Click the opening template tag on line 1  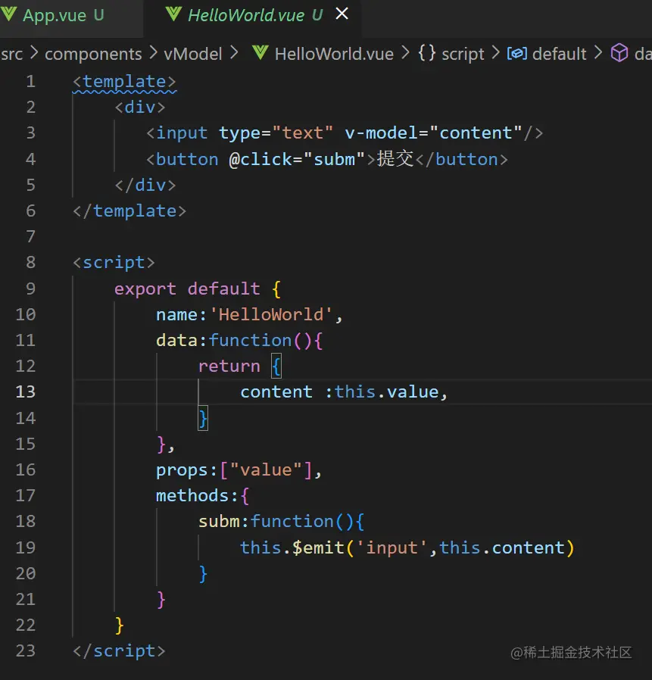click(124, 82)
